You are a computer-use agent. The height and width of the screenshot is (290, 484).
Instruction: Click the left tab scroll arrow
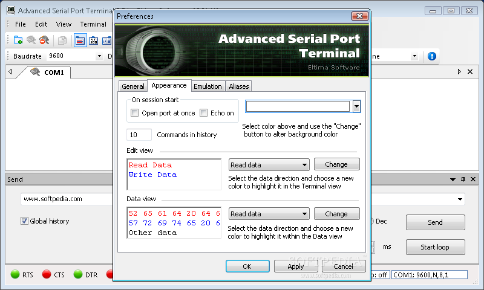[10, 72]
